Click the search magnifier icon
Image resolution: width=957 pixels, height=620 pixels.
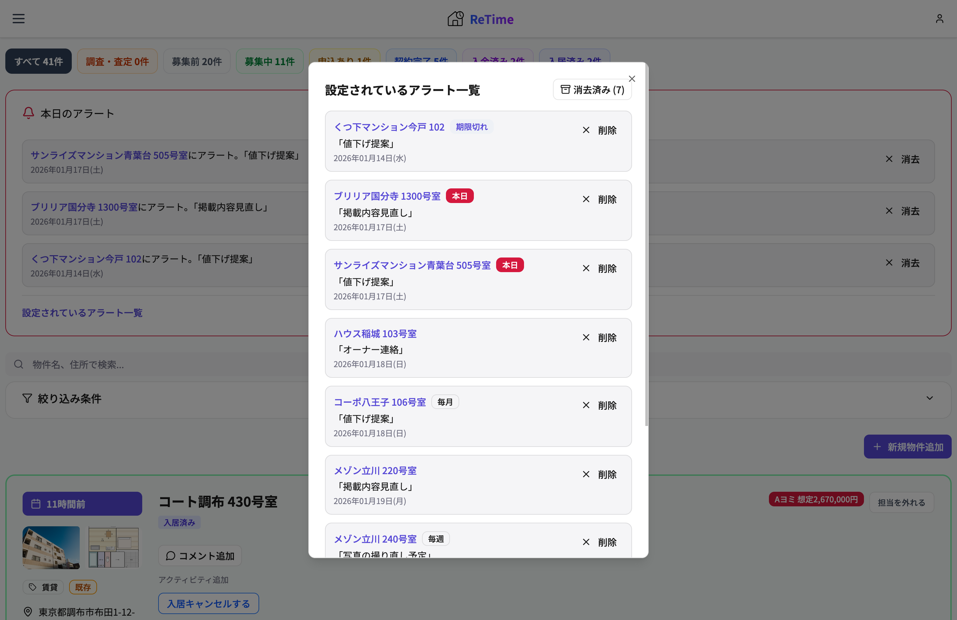[x=18, y=364]
